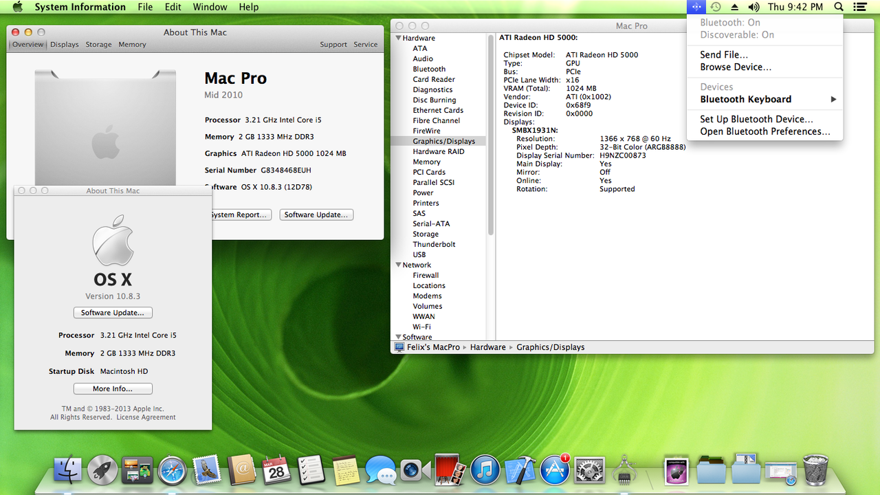Screen dimensions: 880x495
Task: Collapse the Software disclosure triangle
Action: (398, 337)
